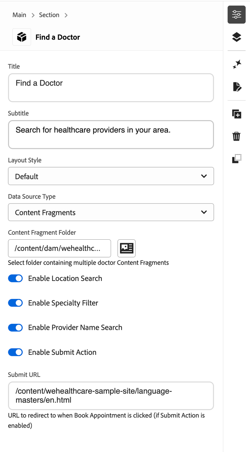Delete component using trash icon
Viewport: 250px width, 452px height.
coord(236,136)
